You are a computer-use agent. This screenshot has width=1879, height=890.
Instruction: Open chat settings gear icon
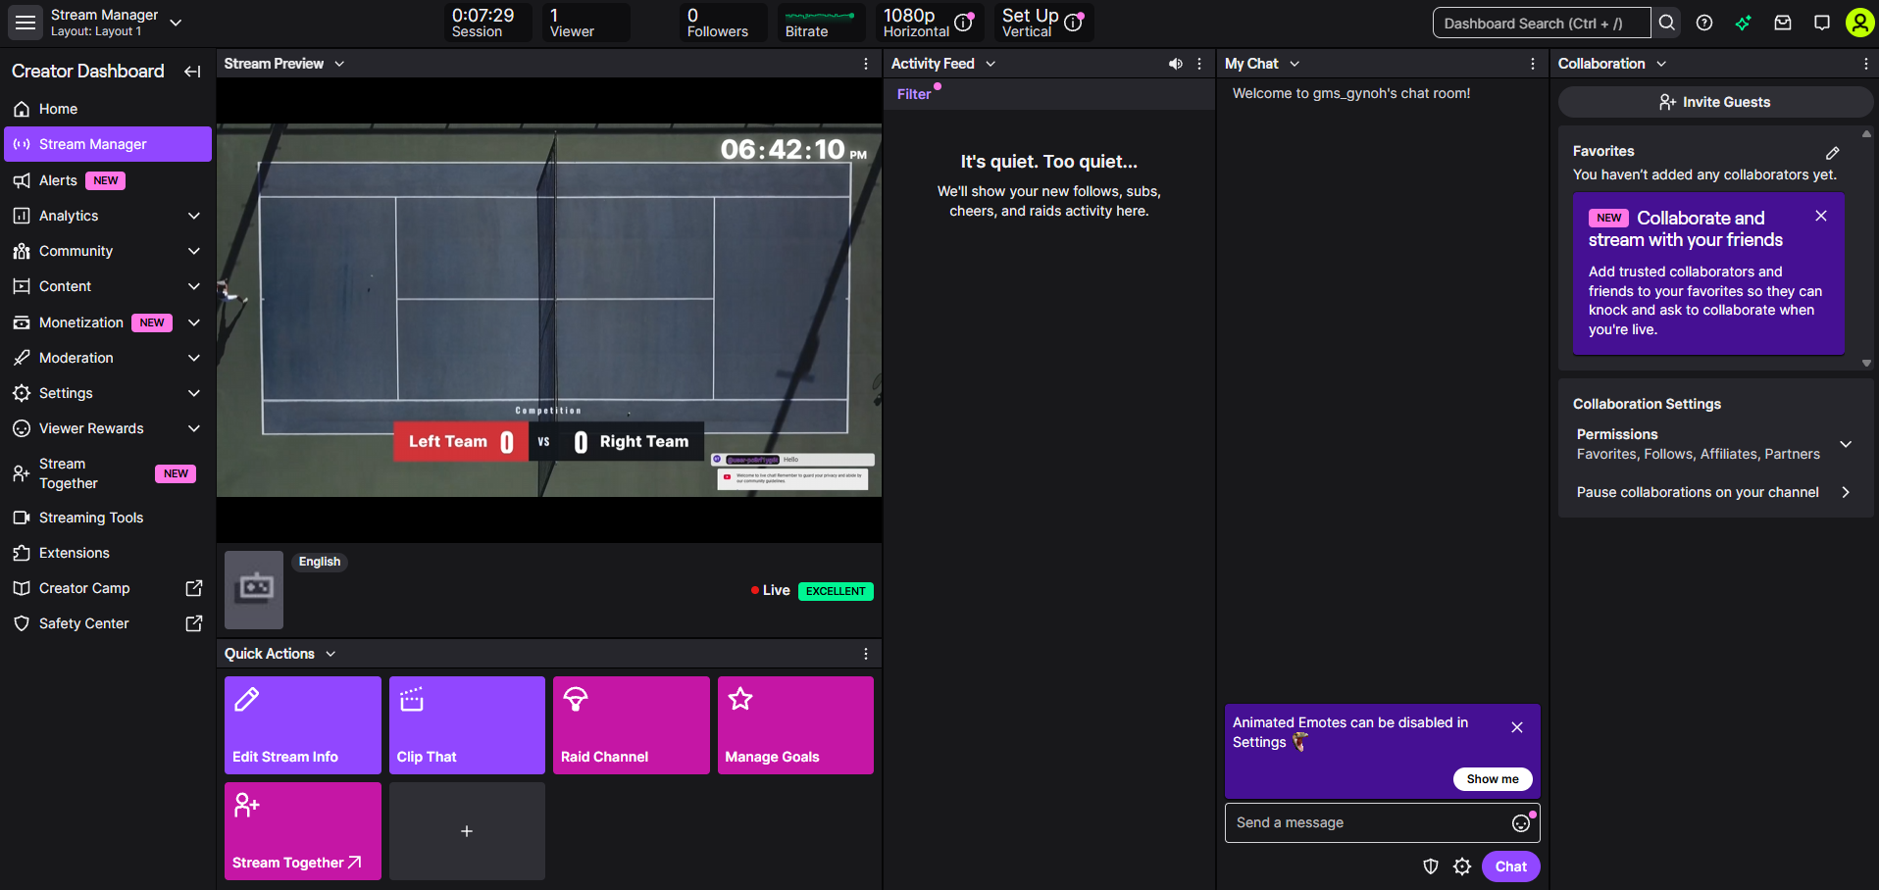[1462, 866]
